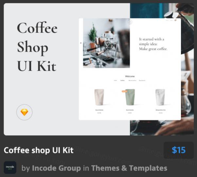Open the Themes & Templates category link
197x177 pixels.
[x=129, y=168]
